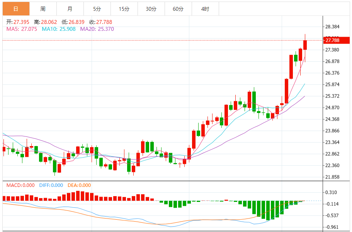Click the -0.961 MACD axis label
The image size is (352, 232).
pyautogui.click(x=332, y=227)
